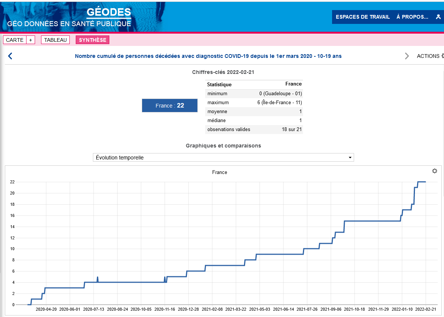Go to next indicator with right chevron
444x317 pixels.
407,56
